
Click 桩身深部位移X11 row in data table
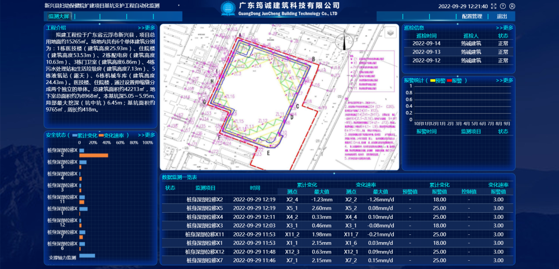point(337,234)
